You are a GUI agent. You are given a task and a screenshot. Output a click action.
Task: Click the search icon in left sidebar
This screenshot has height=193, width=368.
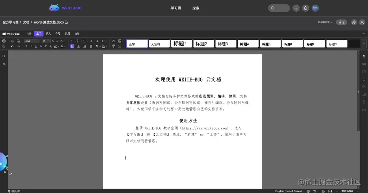(4, 56)
